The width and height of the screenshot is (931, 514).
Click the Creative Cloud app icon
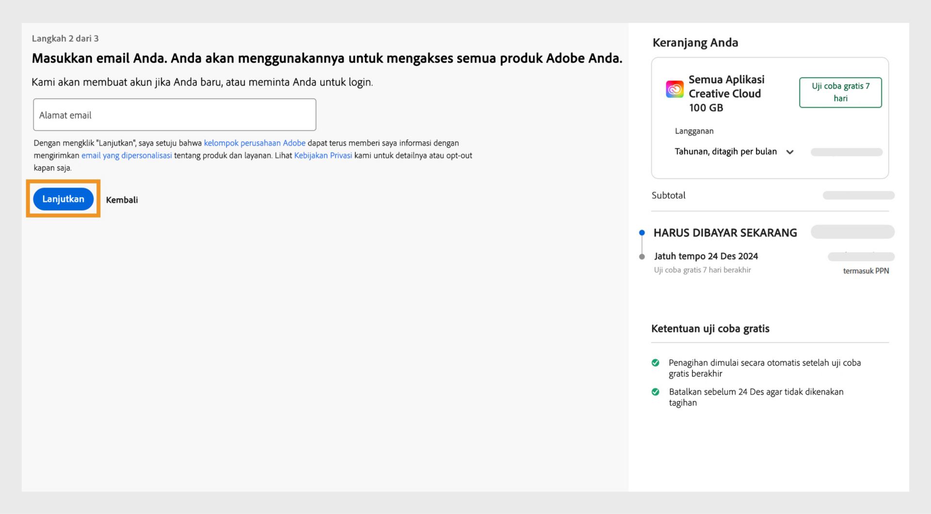coord(674,89)
